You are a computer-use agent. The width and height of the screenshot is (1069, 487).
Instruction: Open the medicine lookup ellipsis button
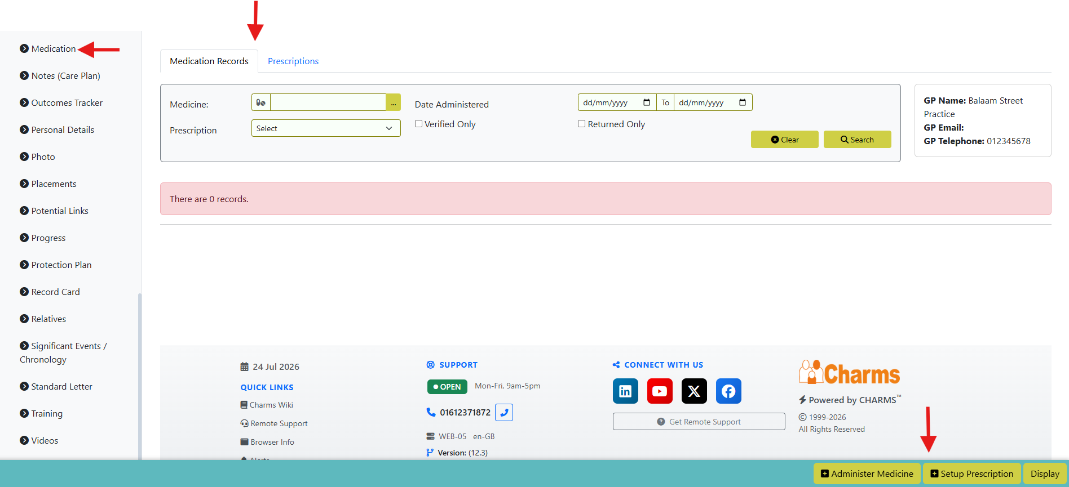coord(393,102)
